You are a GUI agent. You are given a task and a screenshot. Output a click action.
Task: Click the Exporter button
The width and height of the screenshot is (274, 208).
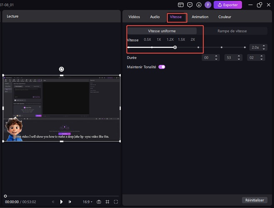(x=227, y=5)
